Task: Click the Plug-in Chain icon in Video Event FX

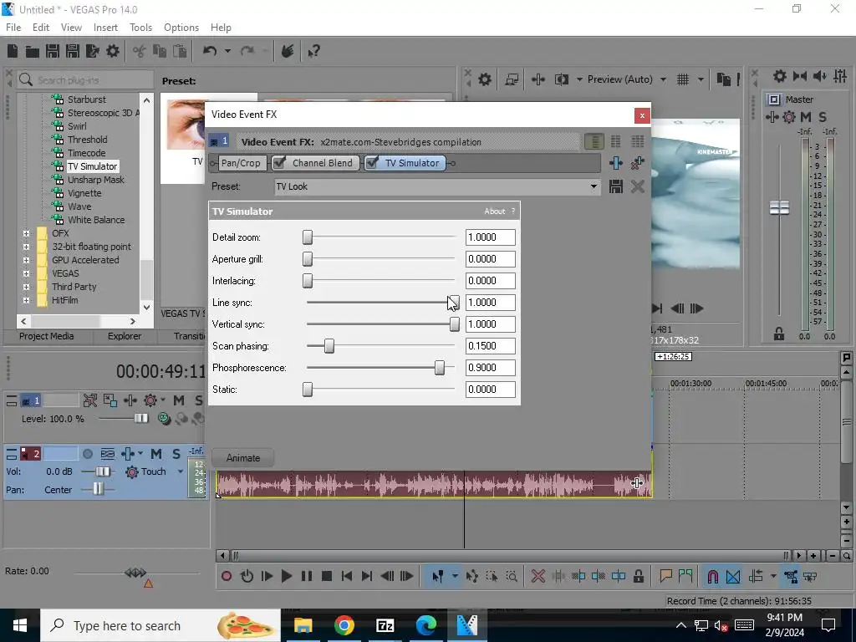Action: [x=616, y=163]
